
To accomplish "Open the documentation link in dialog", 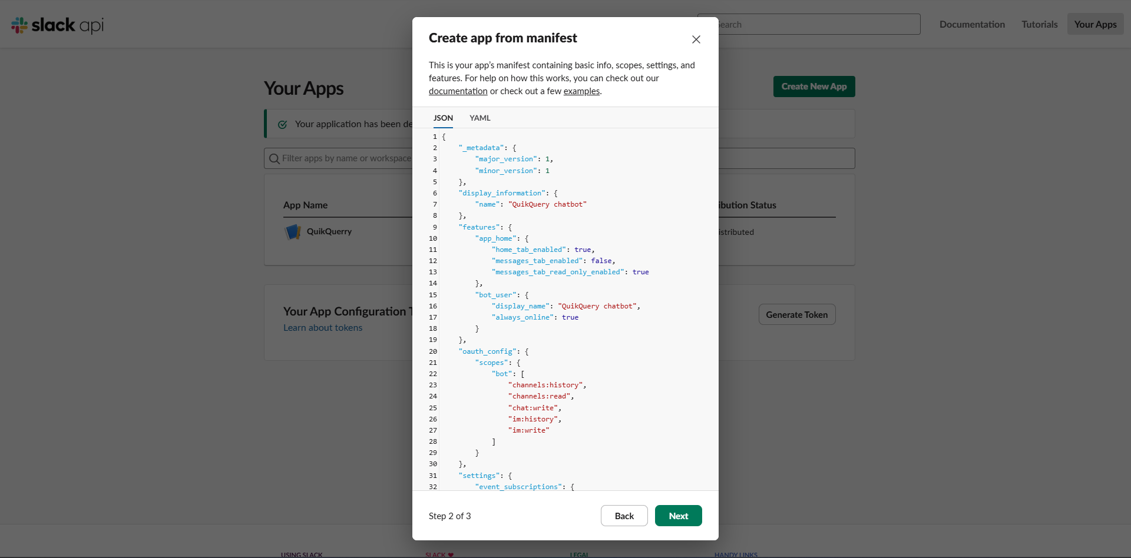I will pos(458,91).
